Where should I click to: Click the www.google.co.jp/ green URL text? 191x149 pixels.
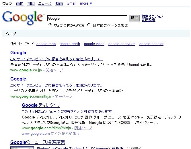(26, 70)
